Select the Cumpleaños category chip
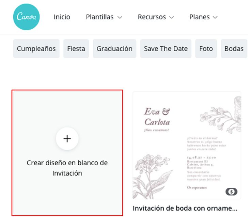 (x=36, y=49)
